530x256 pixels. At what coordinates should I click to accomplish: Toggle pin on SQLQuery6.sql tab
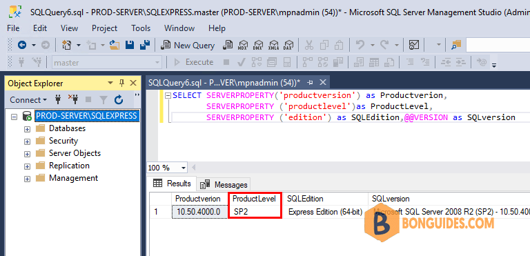coord(310,82)
